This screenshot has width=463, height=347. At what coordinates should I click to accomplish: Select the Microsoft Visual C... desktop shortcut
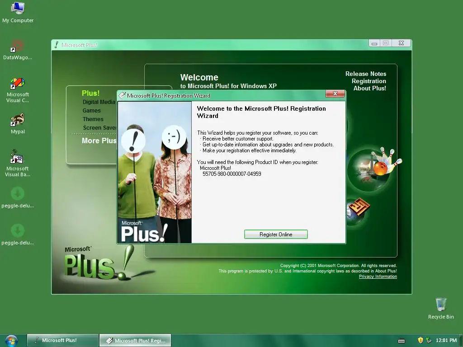(x=18, y=90)
